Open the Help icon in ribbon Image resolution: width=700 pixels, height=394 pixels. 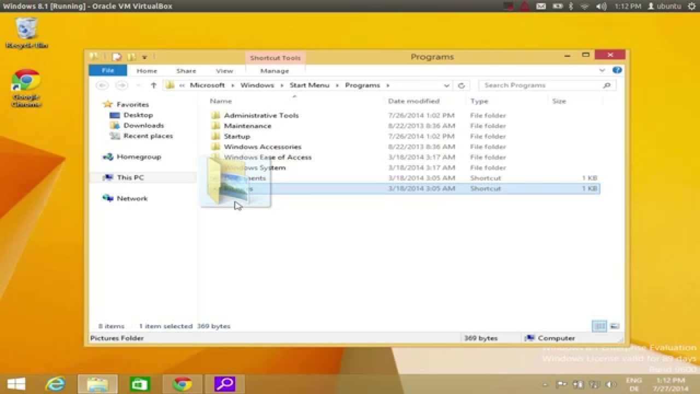point(617,69)
